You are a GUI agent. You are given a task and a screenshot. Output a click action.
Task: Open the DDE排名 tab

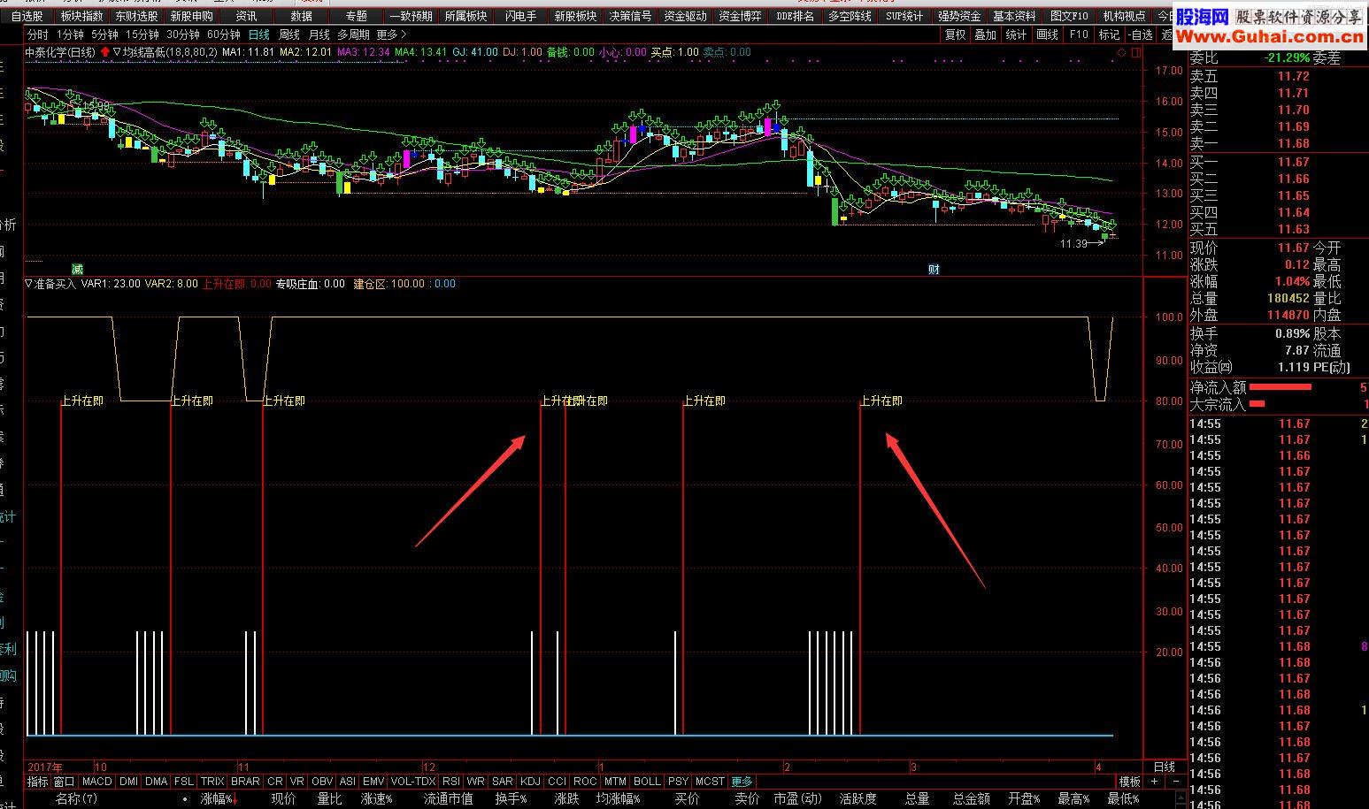(795, 16)
